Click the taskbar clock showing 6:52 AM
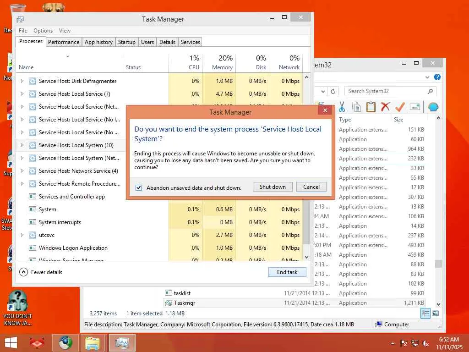Viewport: 469px width, 352px height. pyautogui.click(x=449, y=343)
